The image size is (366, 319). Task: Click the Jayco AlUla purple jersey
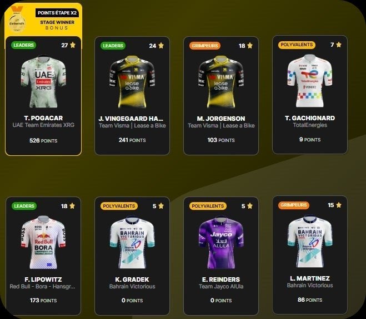tap(221, 242)
